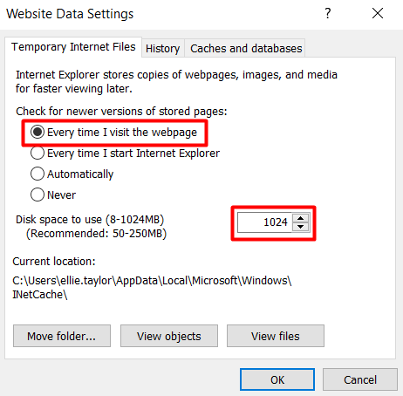403x396 pixels.
Task: Click the disk space value field
Action: coord(264,222)
